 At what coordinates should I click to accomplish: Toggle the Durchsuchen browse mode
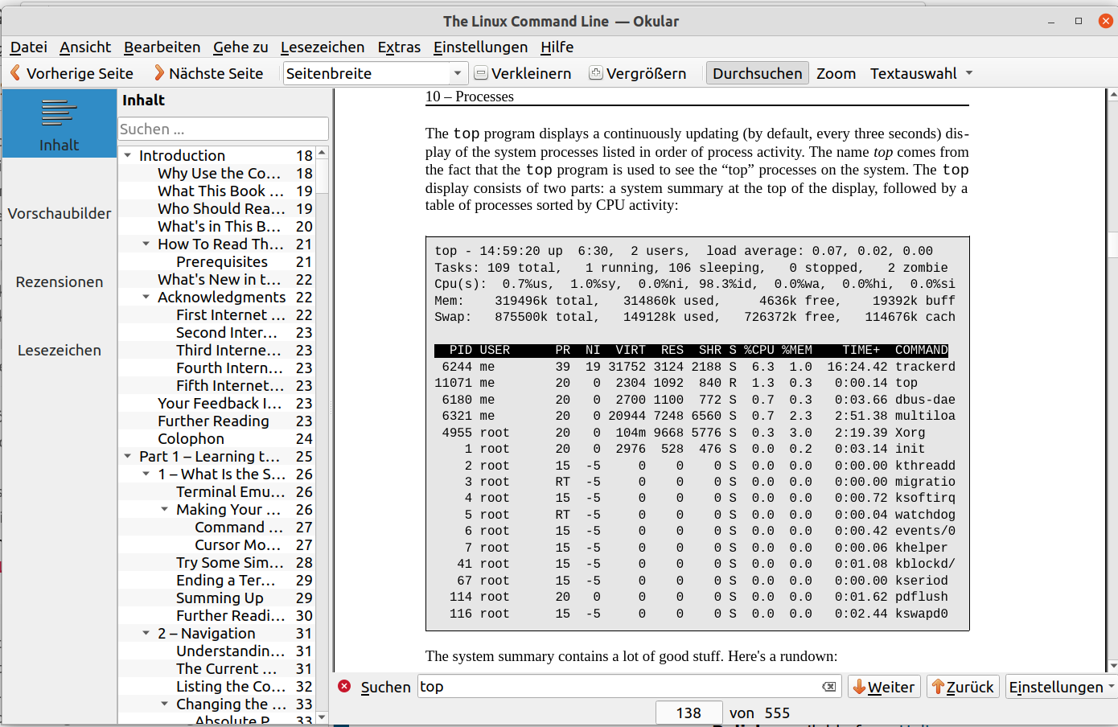pyautogui.click(x=757, y=73)
